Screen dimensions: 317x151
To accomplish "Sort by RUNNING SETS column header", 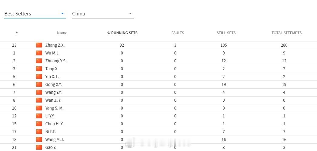I will click(122, 33).
